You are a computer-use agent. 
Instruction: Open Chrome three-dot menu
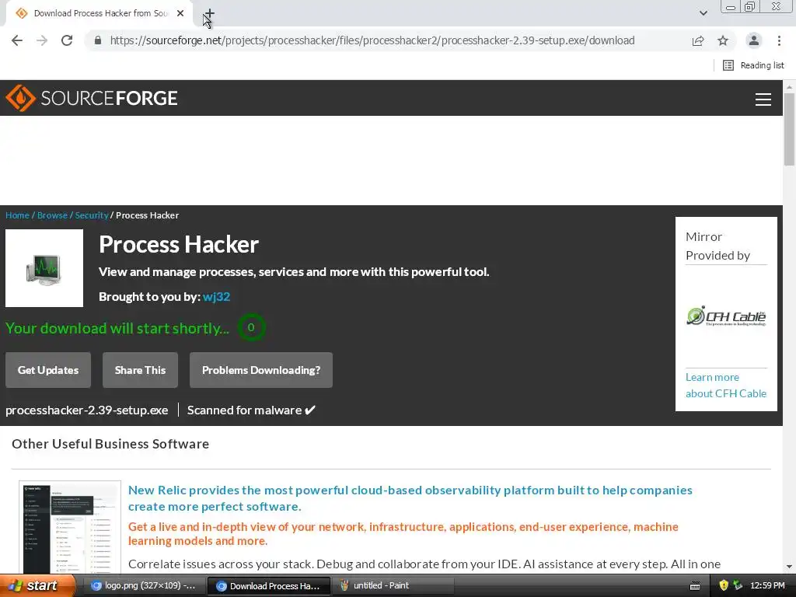point(779,40)
